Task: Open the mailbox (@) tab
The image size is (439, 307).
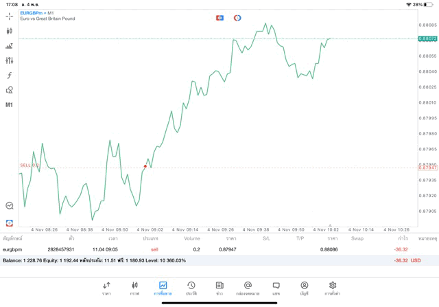Action: pyautogui.click(x=248, y=288)
